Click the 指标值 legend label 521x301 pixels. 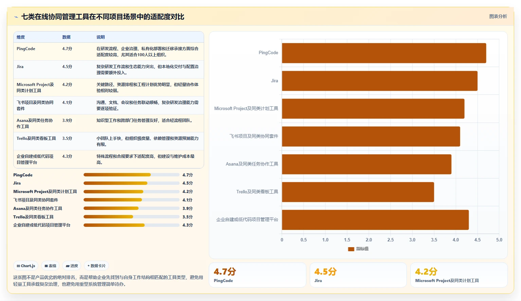coord(362,249)
